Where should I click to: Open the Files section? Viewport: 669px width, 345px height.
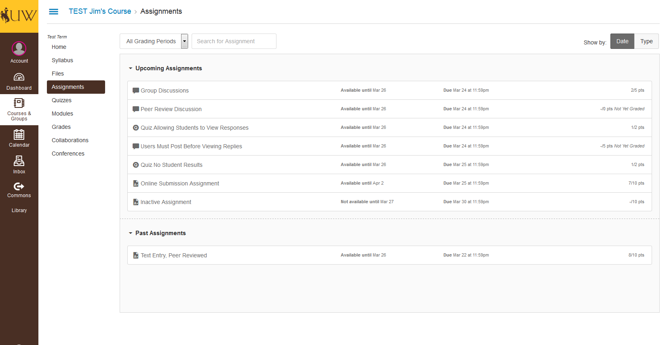[58, 74]
